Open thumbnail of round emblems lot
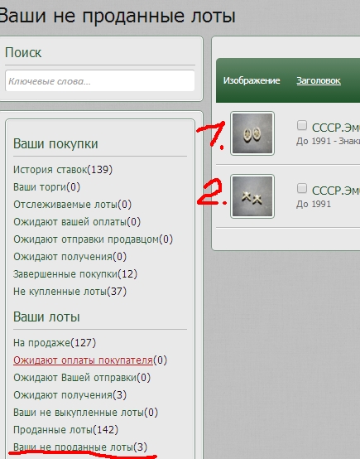 [x=252, y=133]
